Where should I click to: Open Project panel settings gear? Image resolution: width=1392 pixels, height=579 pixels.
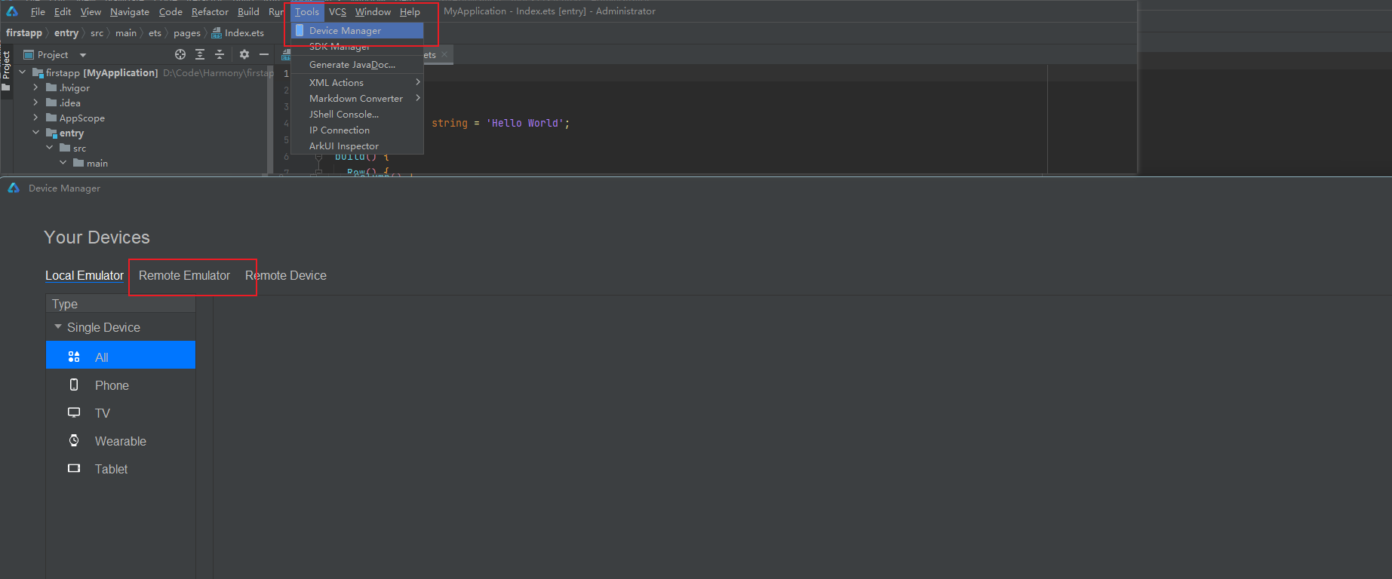pyautogui.click(x=244, y=54)
